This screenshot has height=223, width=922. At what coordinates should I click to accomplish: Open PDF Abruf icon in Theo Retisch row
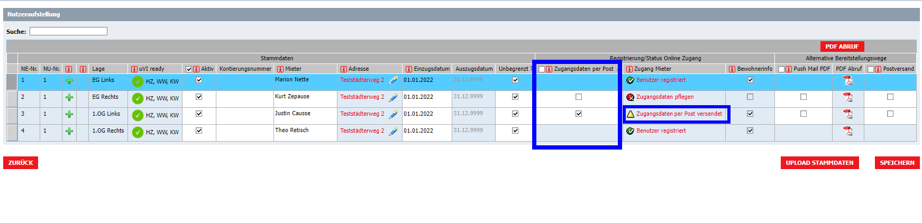tap(848, 131)
